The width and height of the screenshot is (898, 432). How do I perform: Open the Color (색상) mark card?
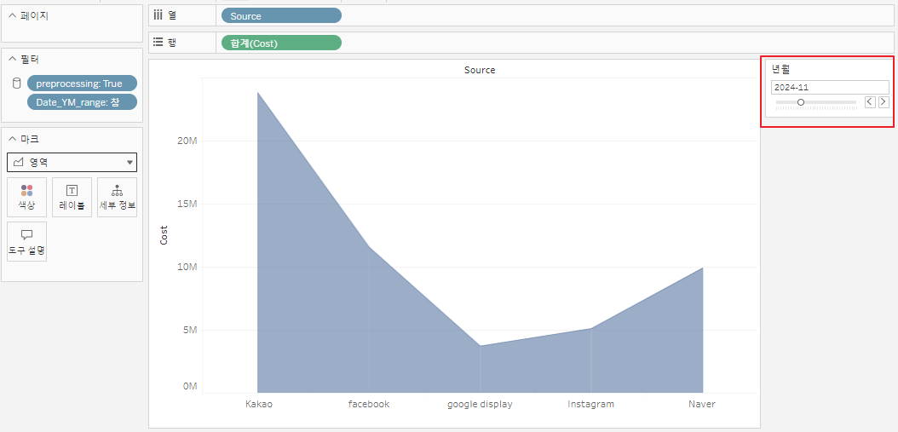(26, 197)
